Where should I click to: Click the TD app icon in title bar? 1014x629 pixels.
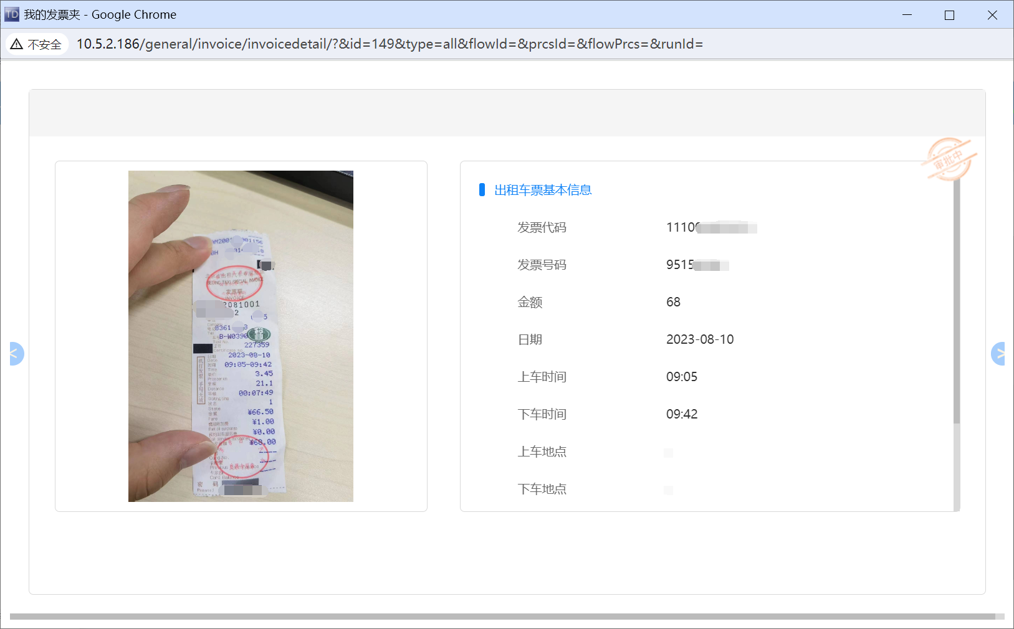(x=12, y=14)
